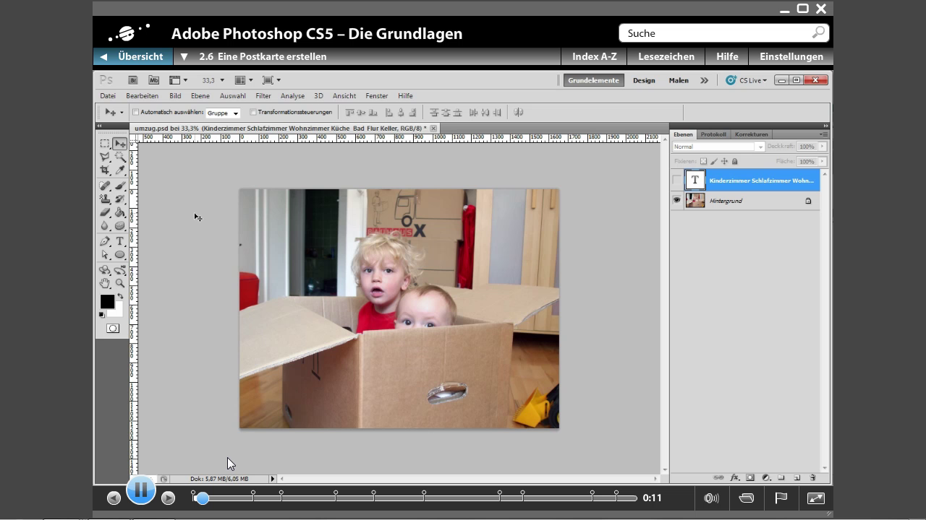Select the healing brush tool
Viewport: 926px width, 520px height.
click(106, 186)
